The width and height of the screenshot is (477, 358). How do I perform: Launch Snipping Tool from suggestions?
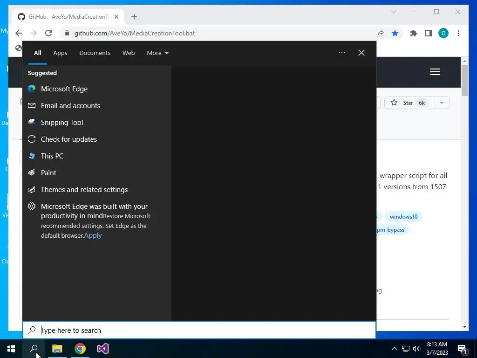tap(97, 123)
